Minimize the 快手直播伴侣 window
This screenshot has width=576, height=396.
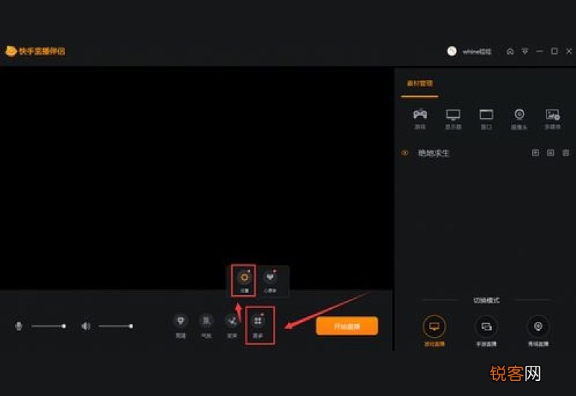click(x=539, y=51)
